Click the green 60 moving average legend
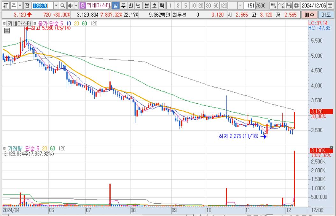The height and width of the screenshot is (216, 336). click(x=84, y=24)
